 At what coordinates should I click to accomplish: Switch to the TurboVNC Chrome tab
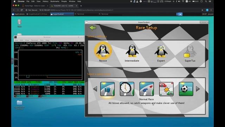pyautogui.click(x=64, y=6)
